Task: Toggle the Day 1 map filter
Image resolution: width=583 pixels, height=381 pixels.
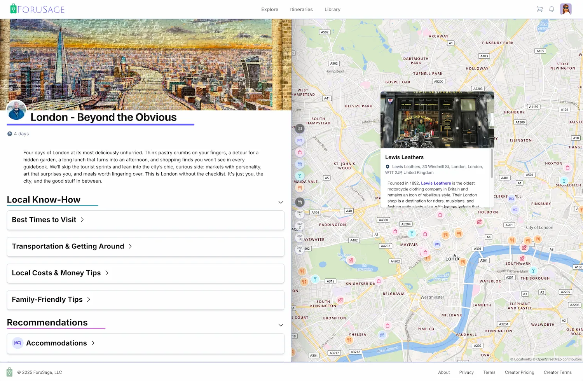Action: (299, 214)
